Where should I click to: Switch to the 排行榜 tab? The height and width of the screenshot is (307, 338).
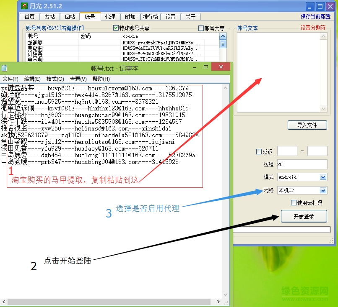[151, 17]
